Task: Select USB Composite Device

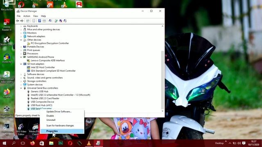Action: [x=43, y=102]
